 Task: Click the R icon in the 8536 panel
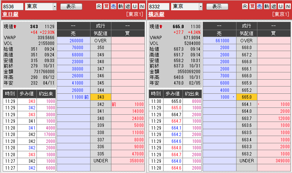99,6
